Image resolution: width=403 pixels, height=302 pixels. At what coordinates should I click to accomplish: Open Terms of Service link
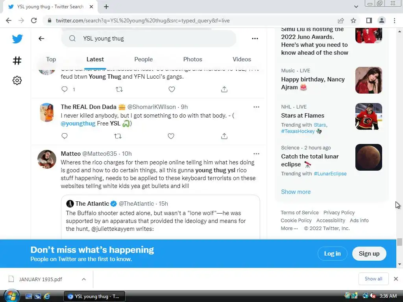click(x=299, y=213)
